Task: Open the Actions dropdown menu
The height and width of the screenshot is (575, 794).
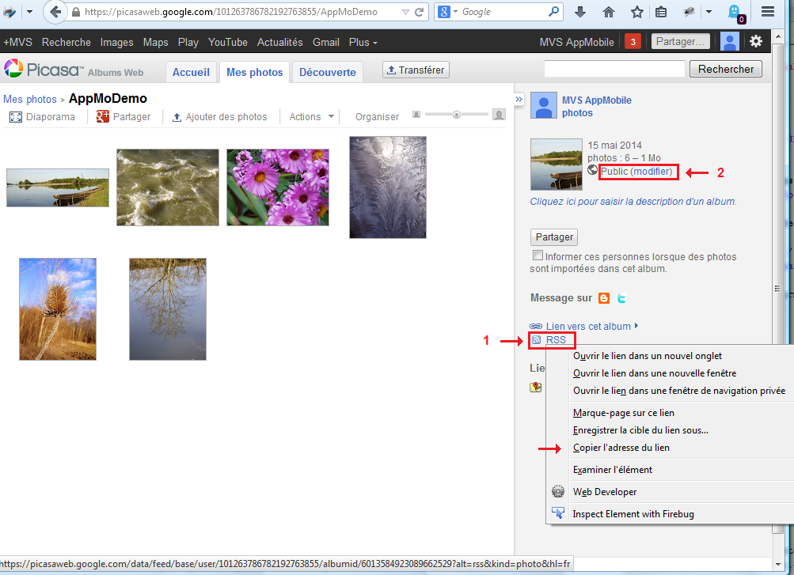Action: 311,117
